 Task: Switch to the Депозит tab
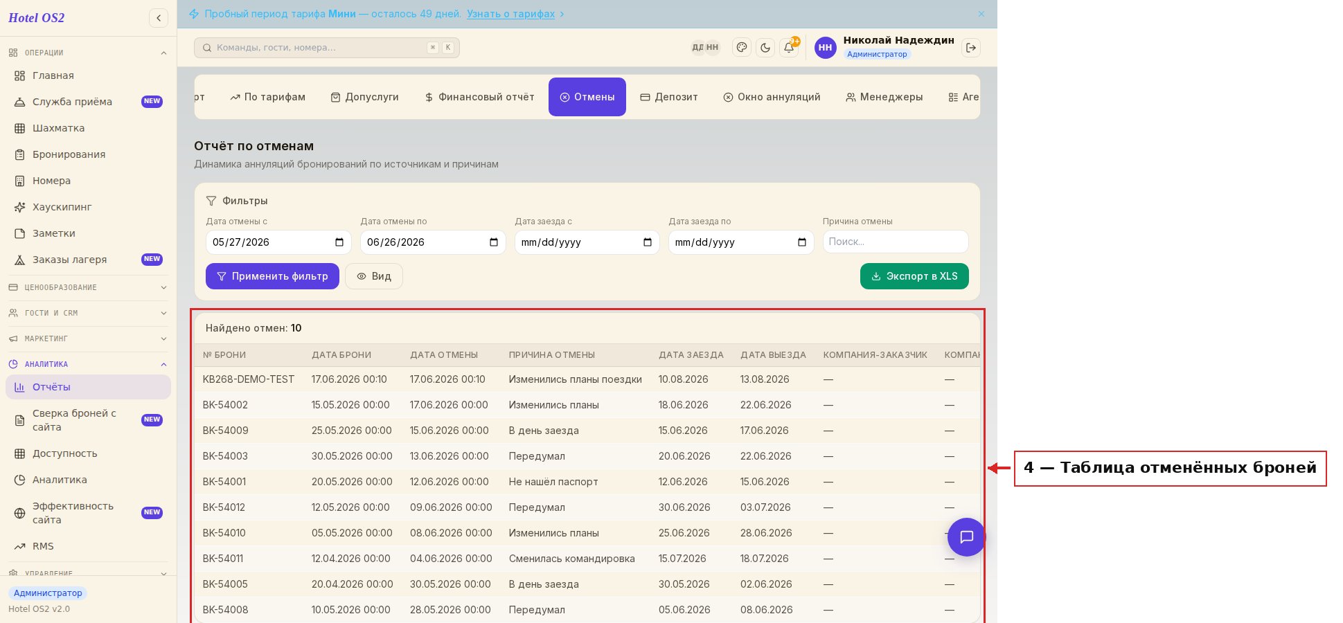[669, 97]
